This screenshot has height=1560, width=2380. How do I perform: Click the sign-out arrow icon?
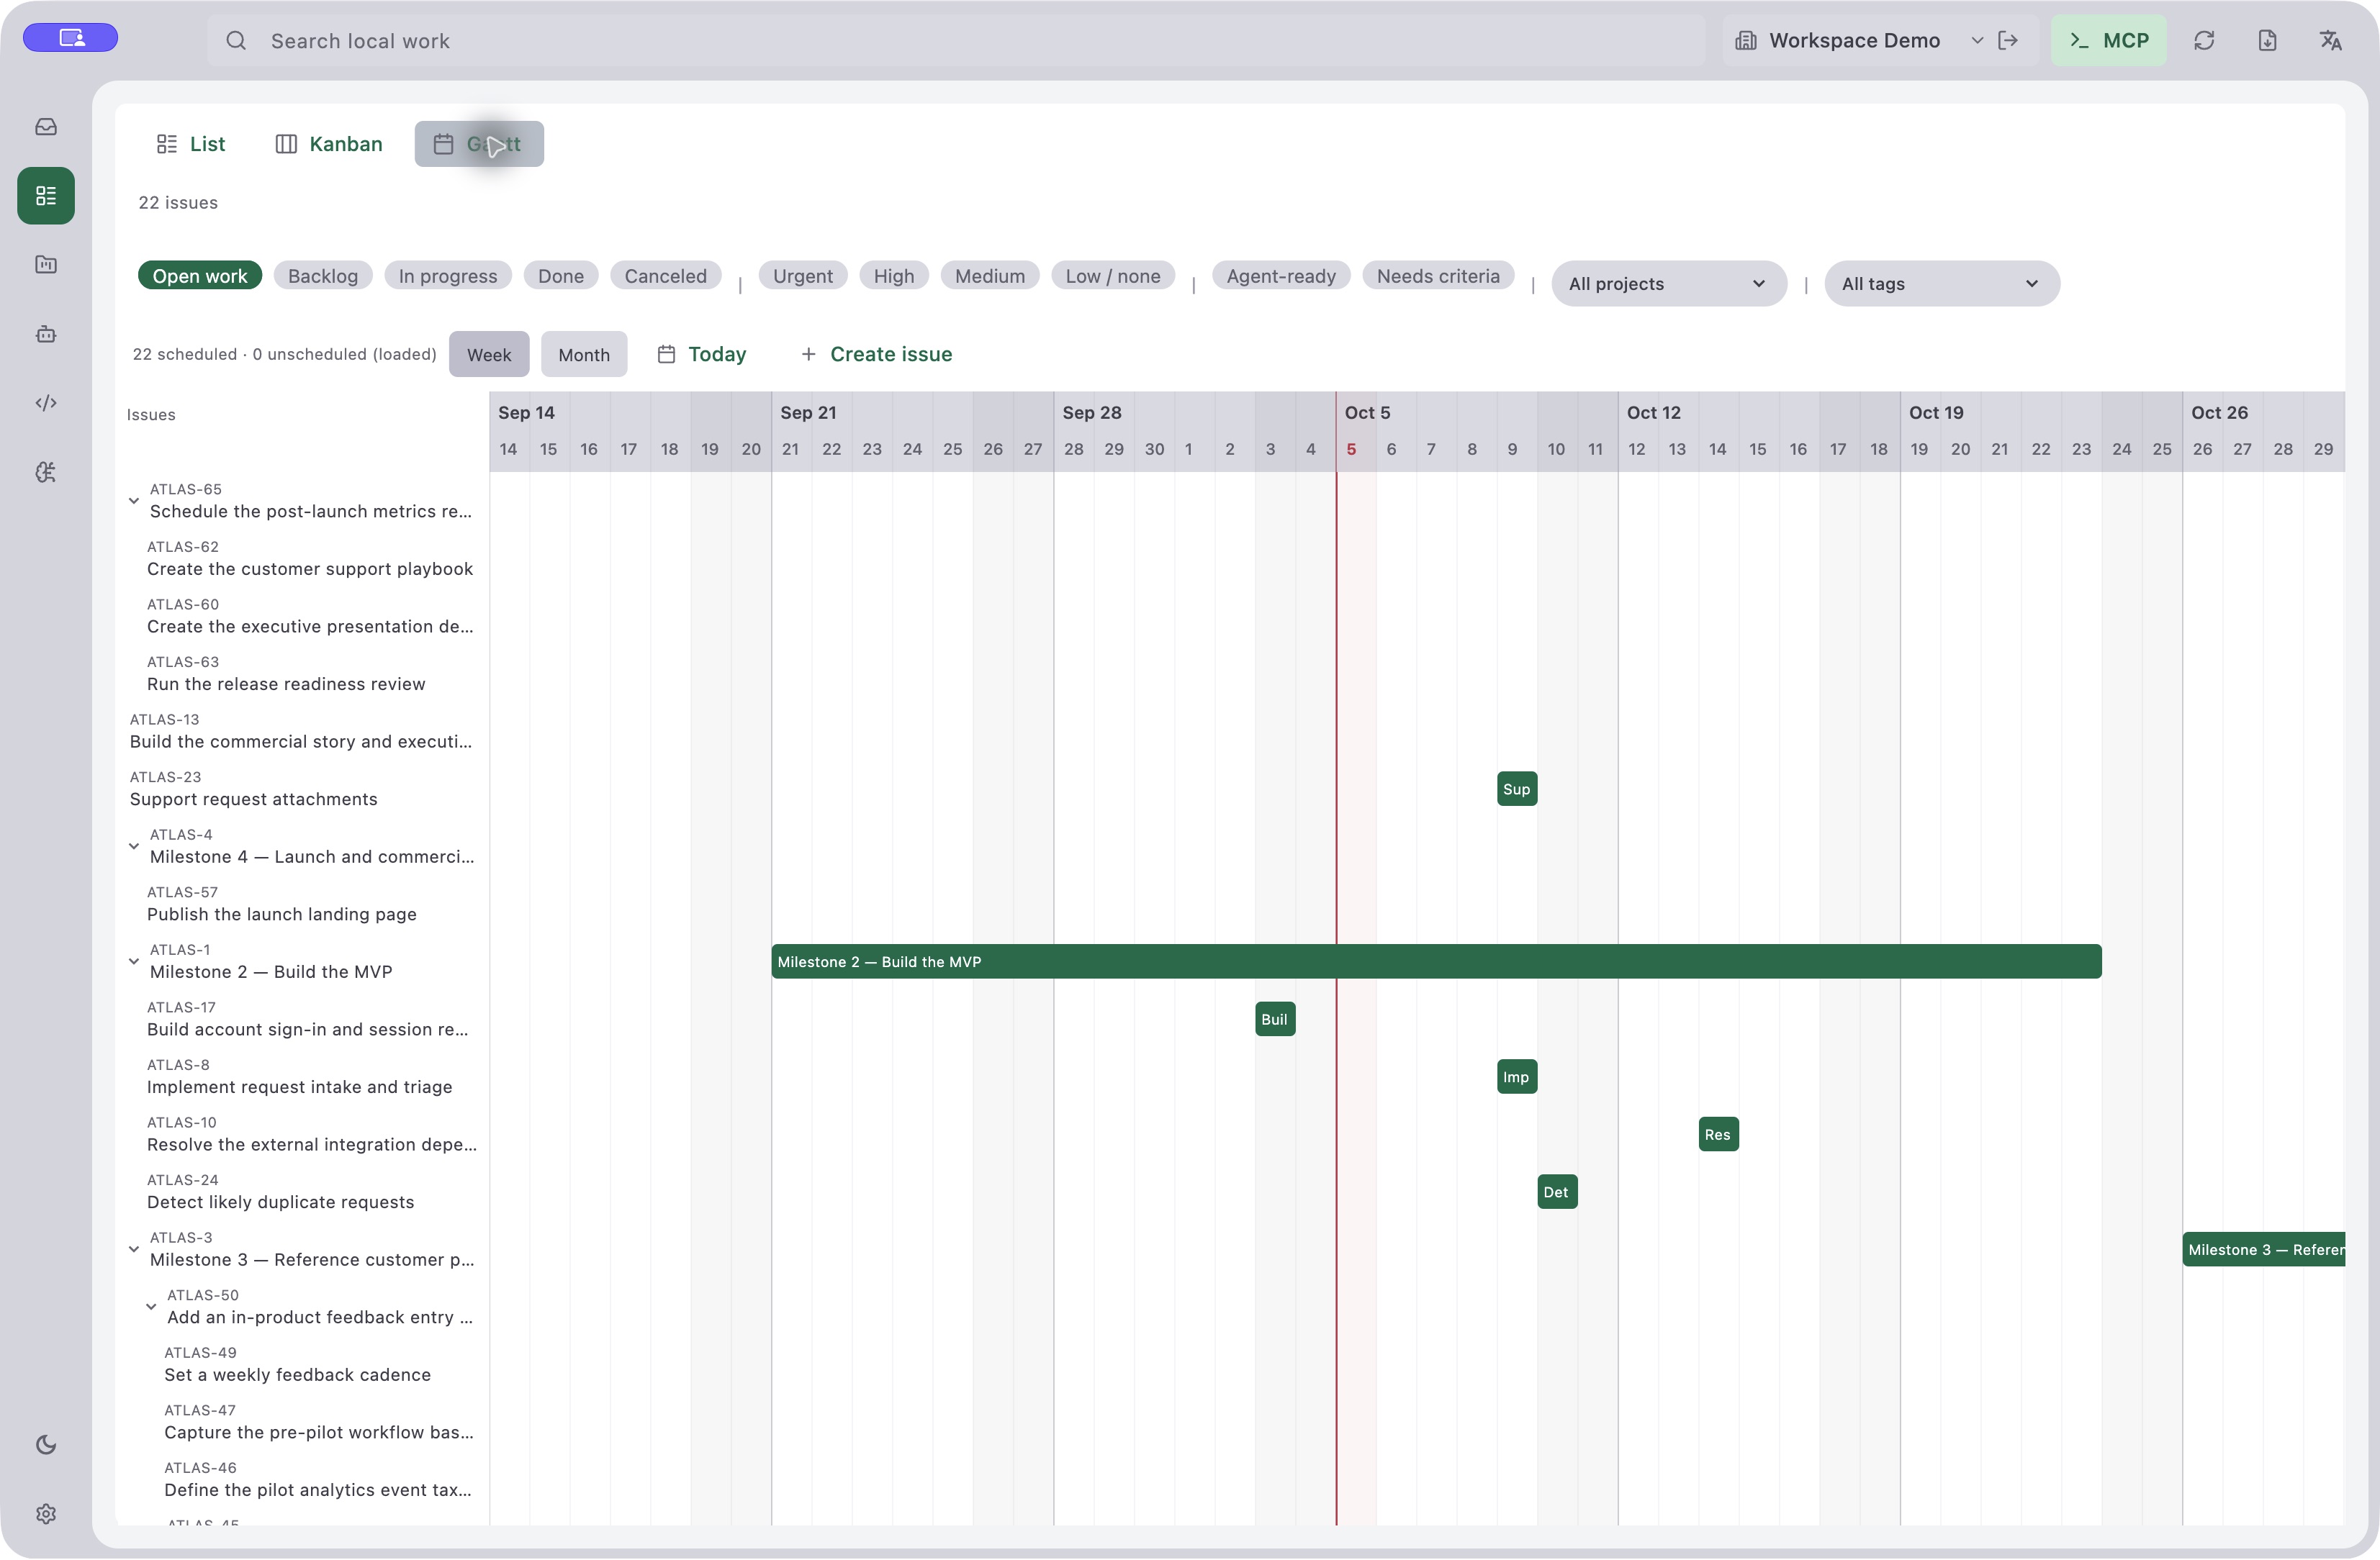[2008, 40]
